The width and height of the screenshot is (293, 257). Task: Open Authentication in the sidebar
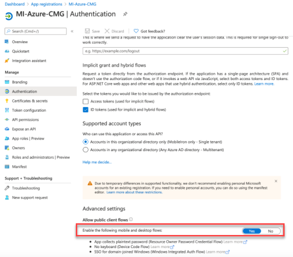pos(38,91)
